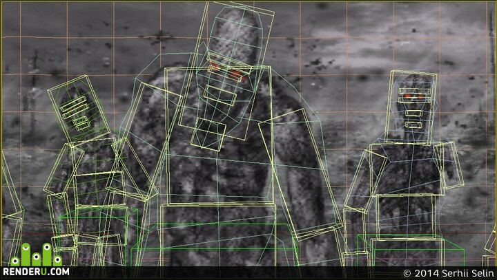Select the center figure's tilted head wireframe
This screenshot has height=280, width=497.
[226, 70]
